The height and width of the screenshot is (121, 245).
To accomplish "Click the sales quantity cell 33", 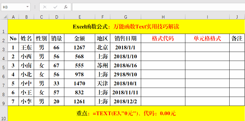I will tap(56, 84).
